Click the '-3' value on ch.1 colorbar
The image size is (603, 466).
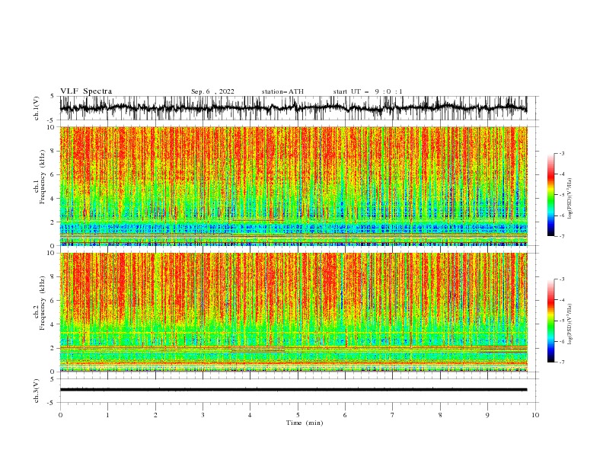(561, 153)
